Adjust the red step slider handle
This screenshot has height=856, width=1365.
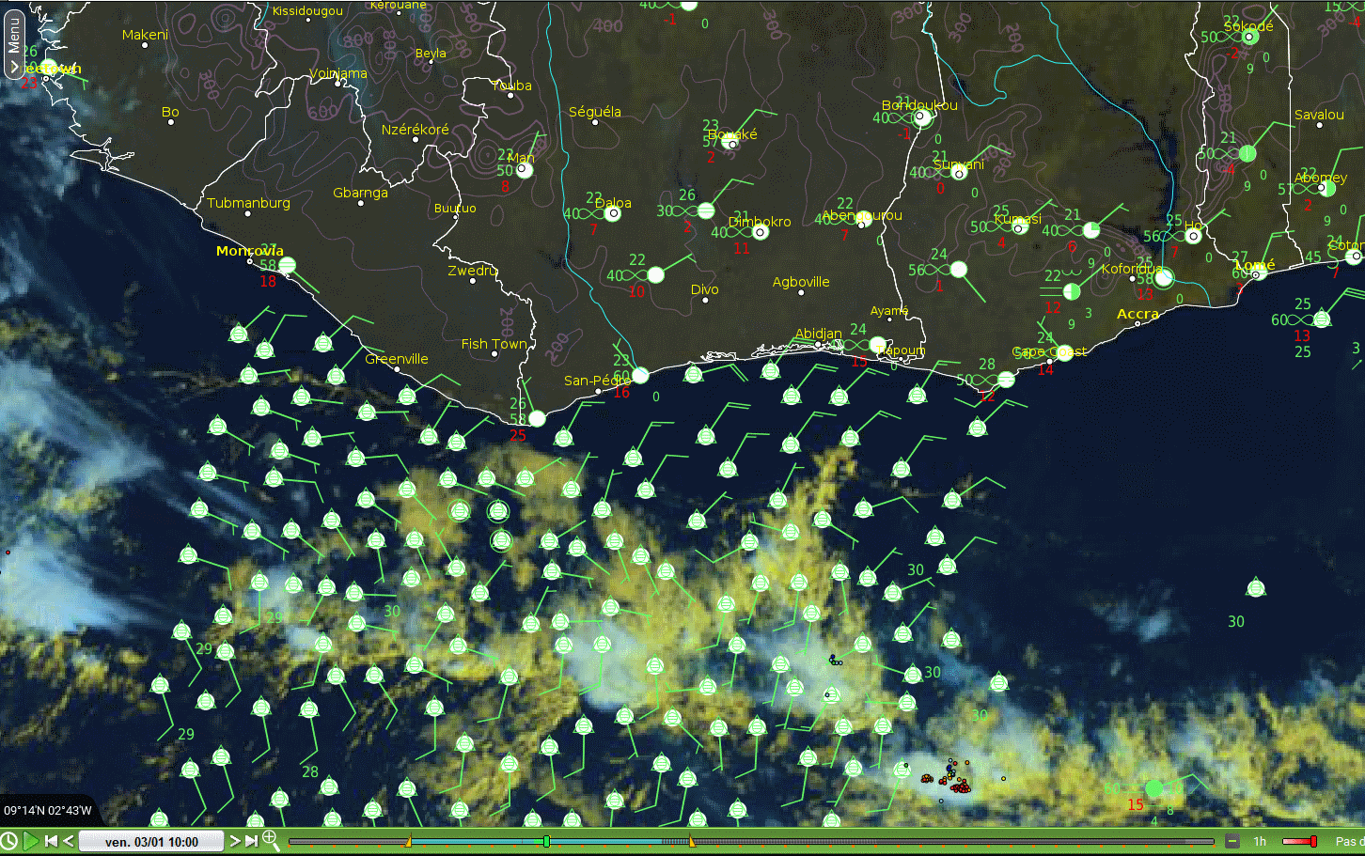[1313, 842]
